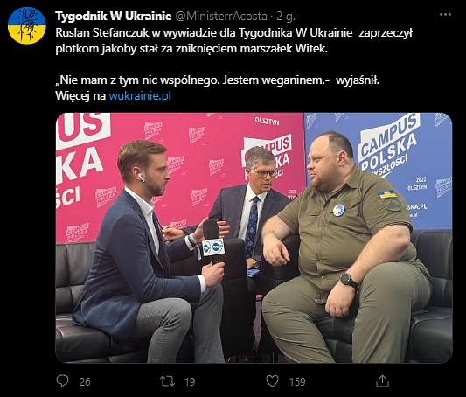This screenshot has height=397, width=466.
Task: Open the three-dot more options menu
Action: [445, 14]
